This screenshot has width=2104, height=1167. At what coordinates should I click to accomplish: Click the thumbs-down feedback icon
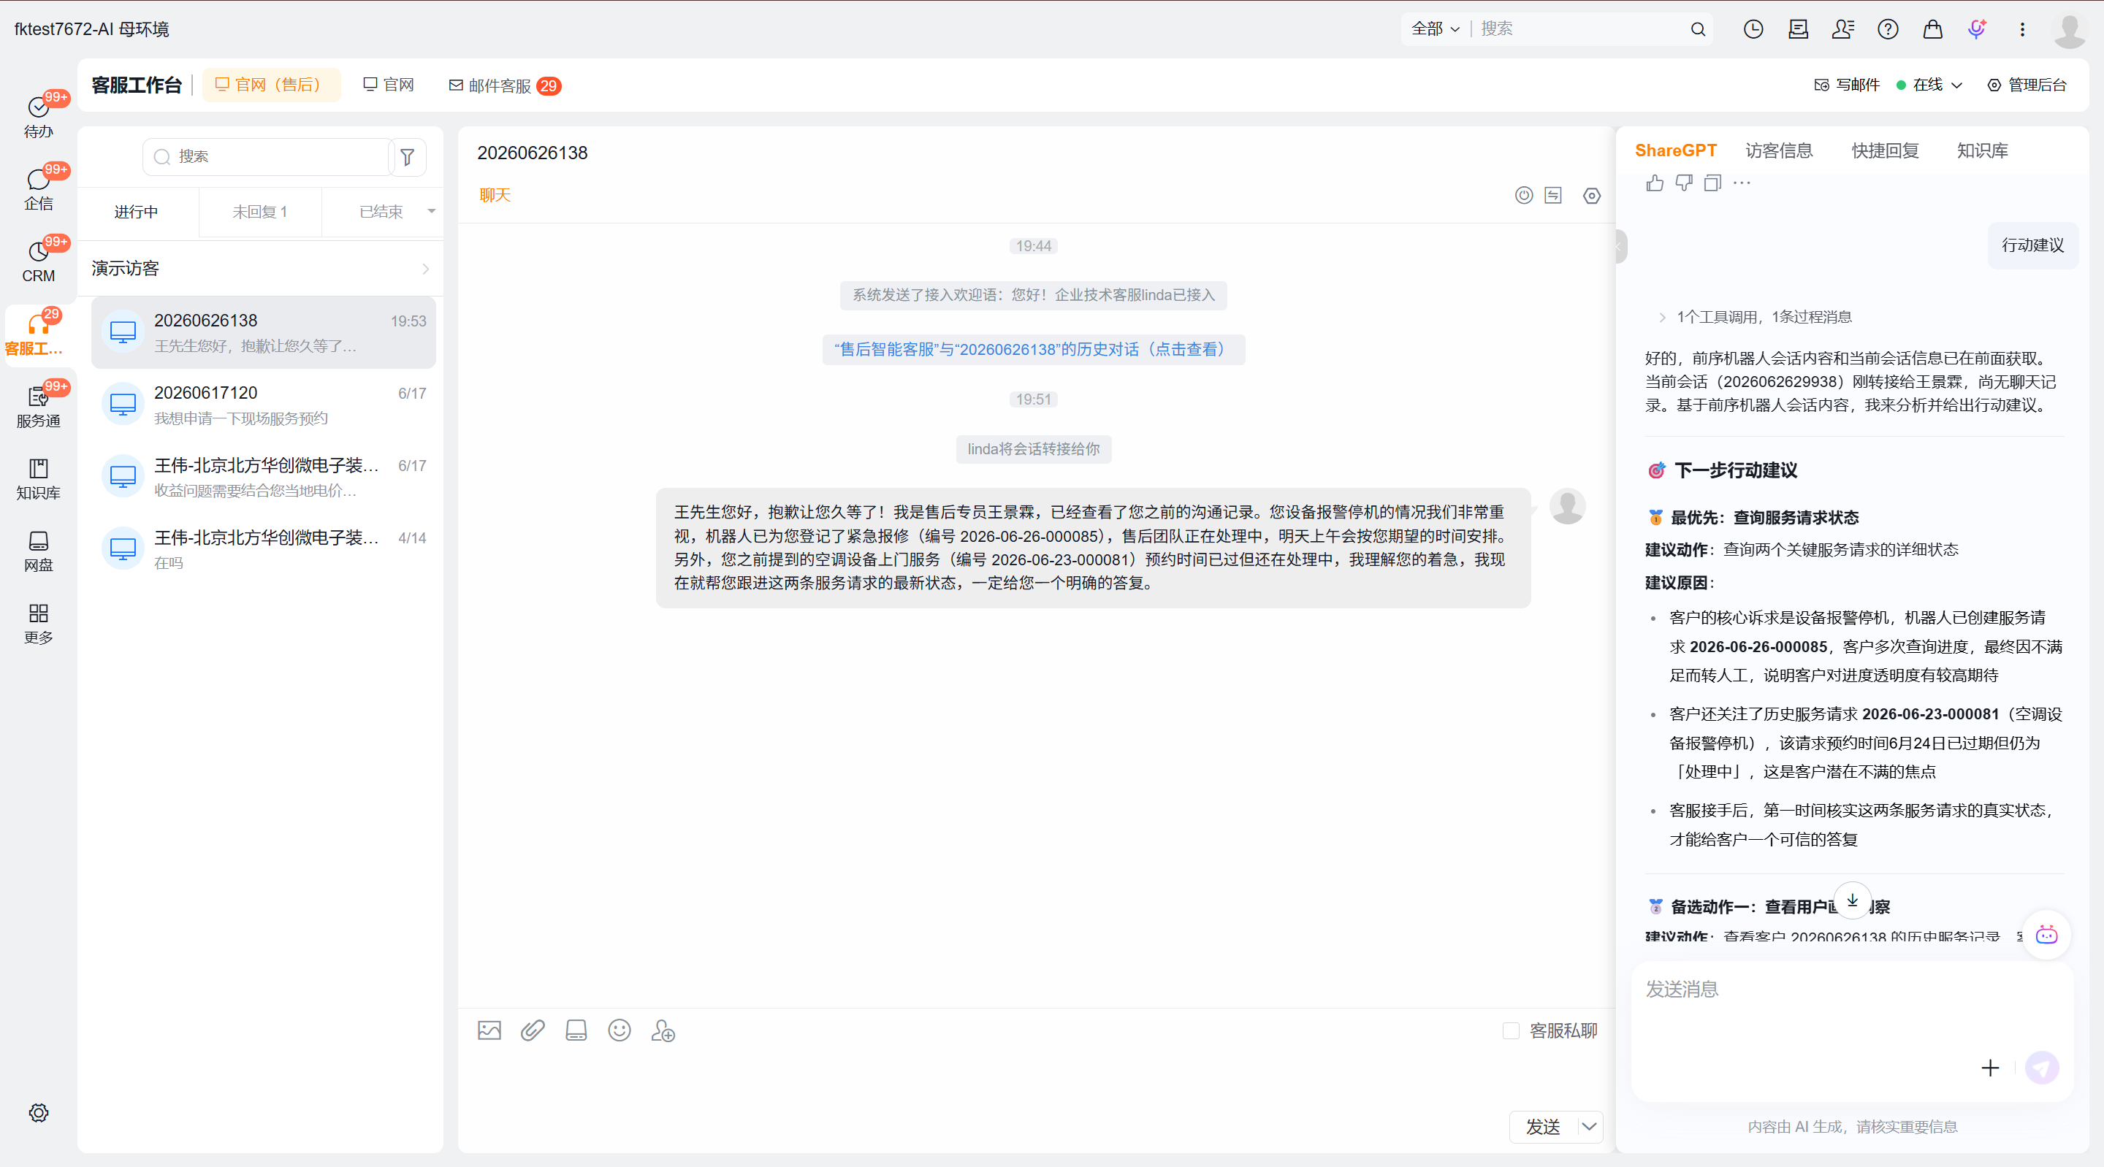(x=1683, y=183)
